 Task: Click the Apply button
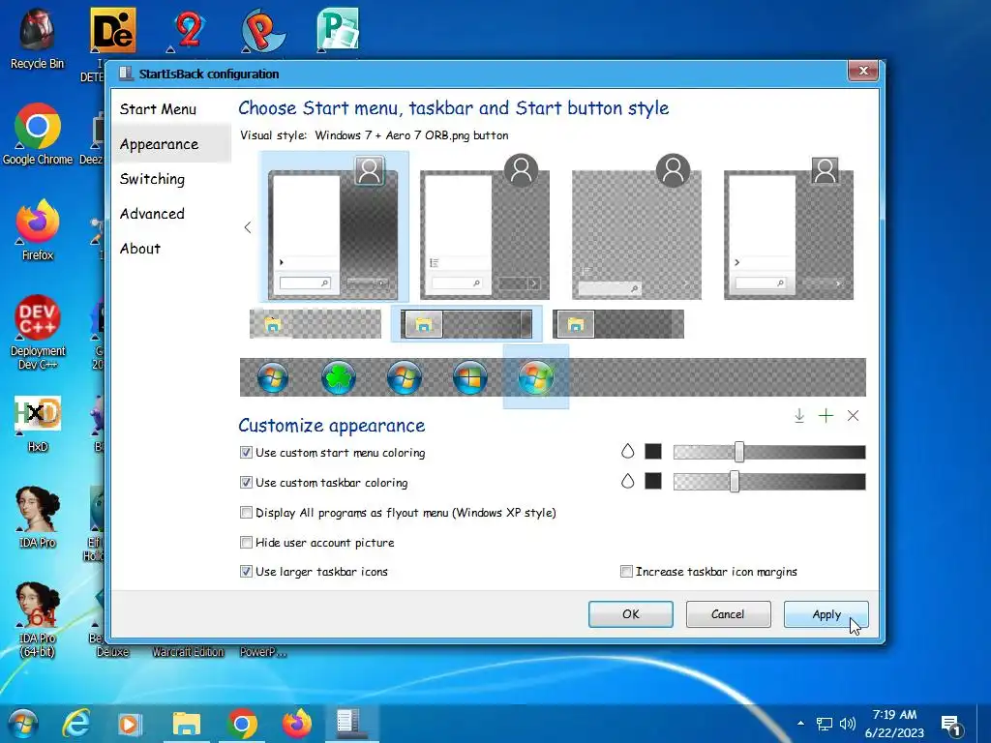[x=826, y=614]
